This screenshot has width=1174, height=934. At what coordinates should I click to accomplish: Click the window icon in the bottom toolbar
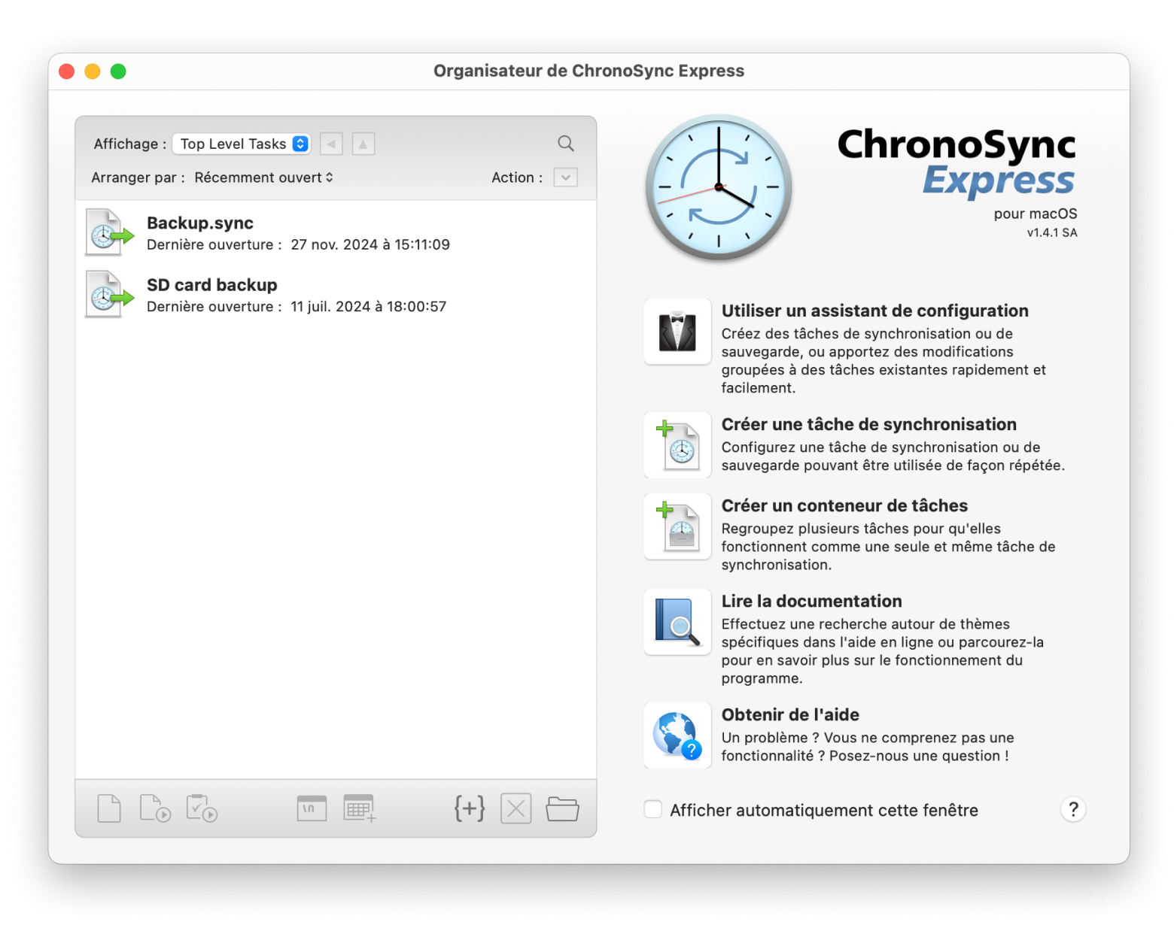coord(312,808)
